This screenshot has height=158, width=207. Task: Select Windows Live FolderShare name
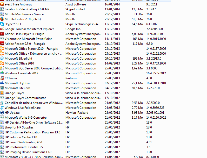pyautogui.click(x=23, y=107)
